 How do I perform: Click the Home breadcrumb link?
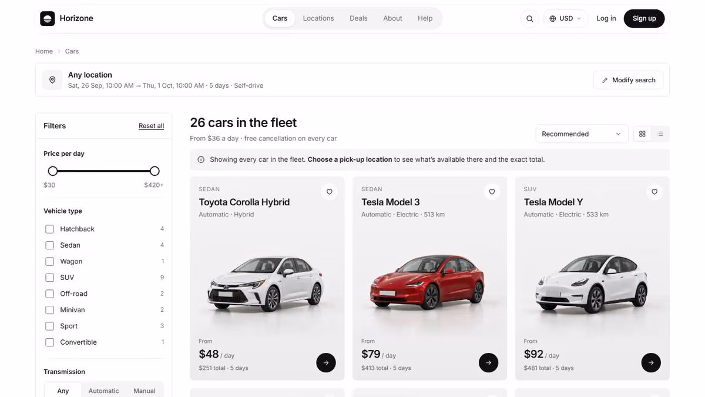coord(44,51)
